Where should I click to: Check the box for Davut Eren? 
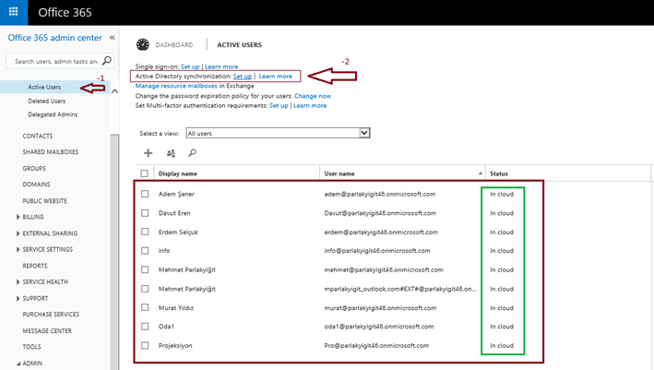[x=145, y=213]
